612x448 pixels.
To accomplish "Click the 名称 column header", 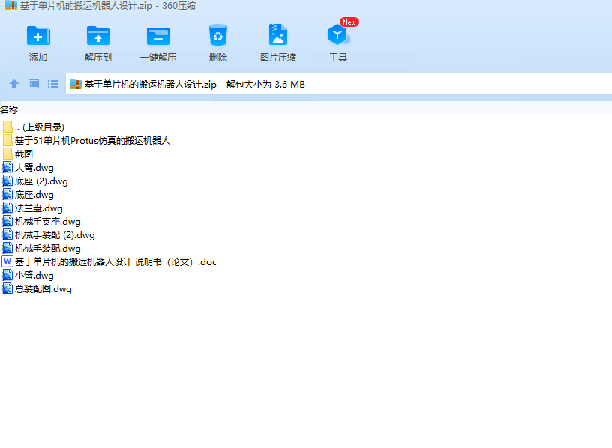I will click(9, 110).
